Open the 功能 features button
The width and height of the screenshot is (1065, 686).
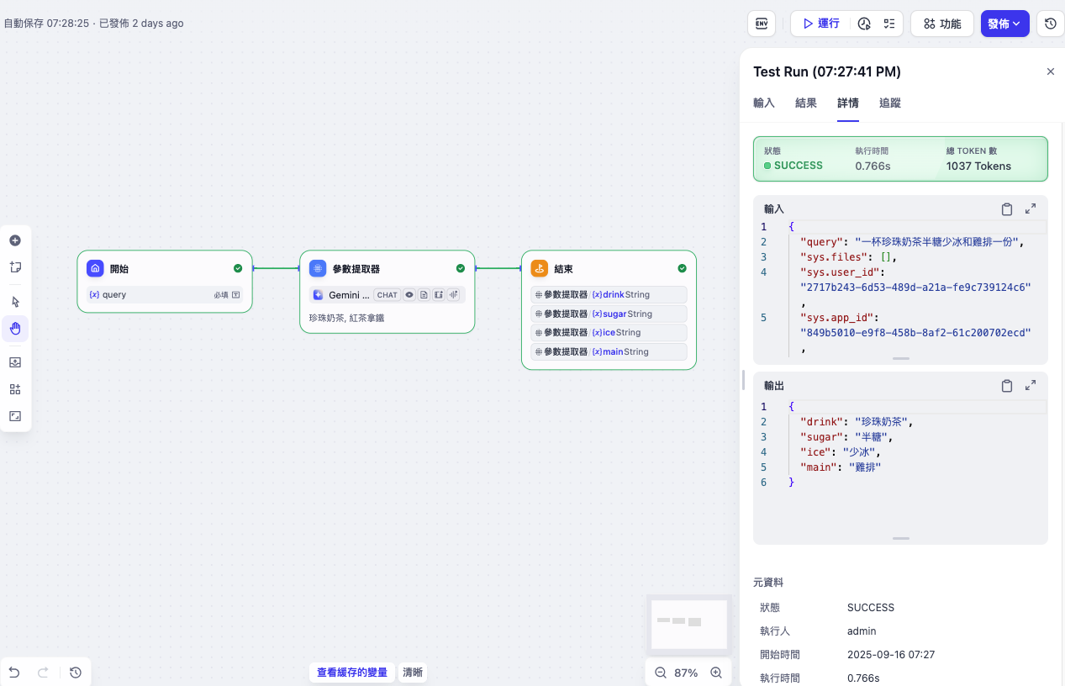point(941,24)
